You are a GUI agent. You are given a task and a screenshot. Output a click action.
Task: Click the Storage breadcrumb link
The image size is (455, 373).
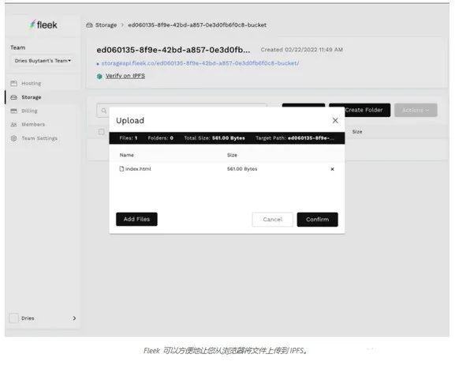point(106,25)
